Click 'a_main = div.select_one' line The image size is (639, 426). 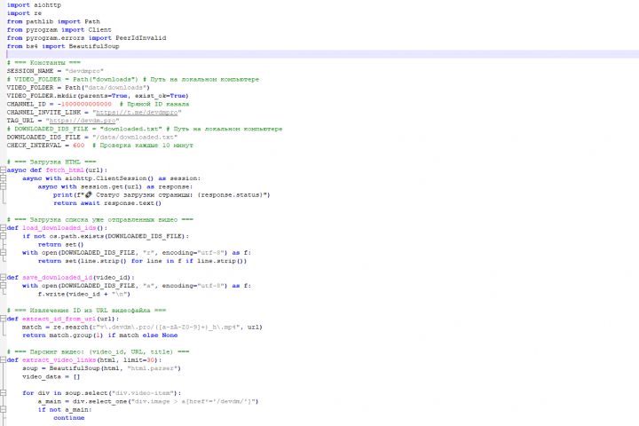[x=148, y=401]
